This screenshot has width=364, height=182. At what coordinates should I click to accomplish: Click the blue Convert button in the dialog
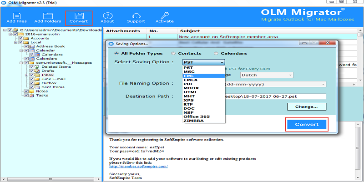point(307,124)
